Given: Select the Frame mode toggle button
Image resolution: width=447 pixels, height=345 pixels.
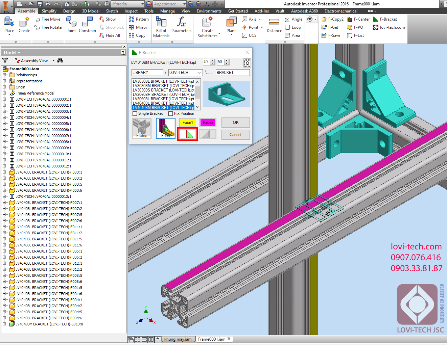Looking at the screenshot, I should 142,128.
